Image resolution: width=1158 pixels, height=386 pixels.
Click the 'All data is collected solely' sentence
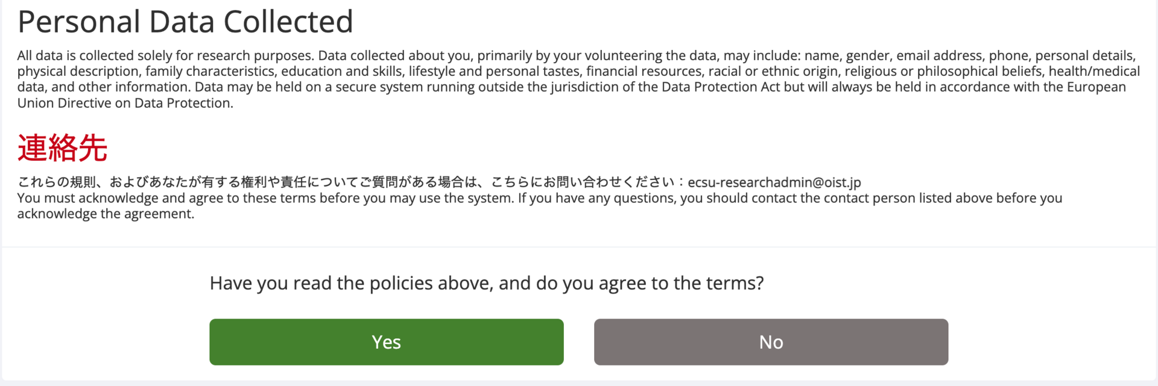click(x=165, y=56)
